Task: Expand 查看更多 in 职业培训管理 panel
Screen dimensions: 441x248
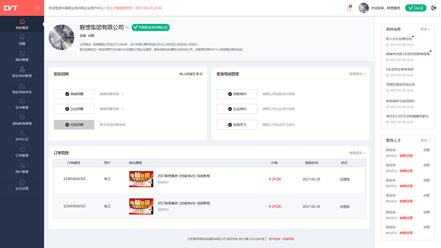Action: tap(357, 74)
